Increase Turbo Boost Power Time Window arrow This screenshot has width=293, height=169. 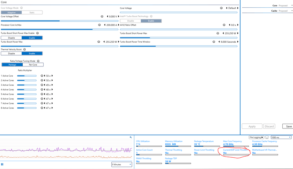(x=238, y=42)
